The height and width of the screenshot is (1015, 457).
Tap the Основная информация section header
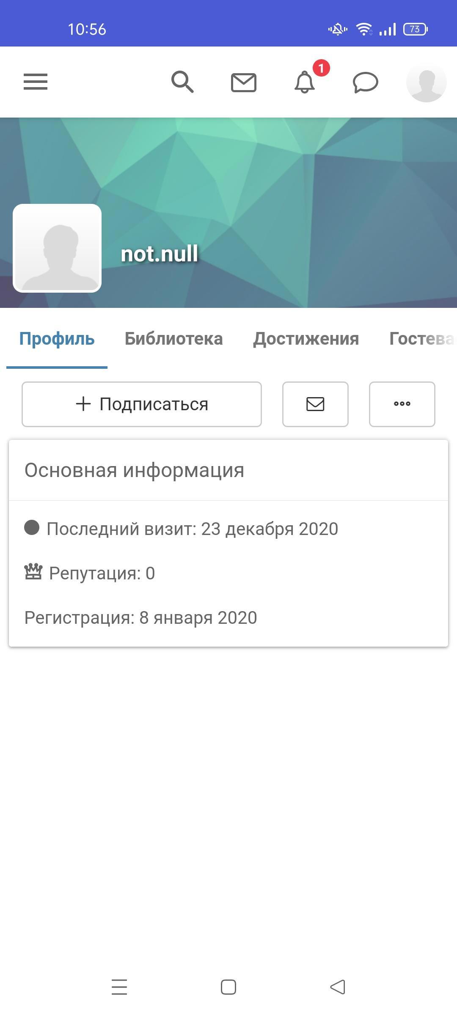(134, 470)
